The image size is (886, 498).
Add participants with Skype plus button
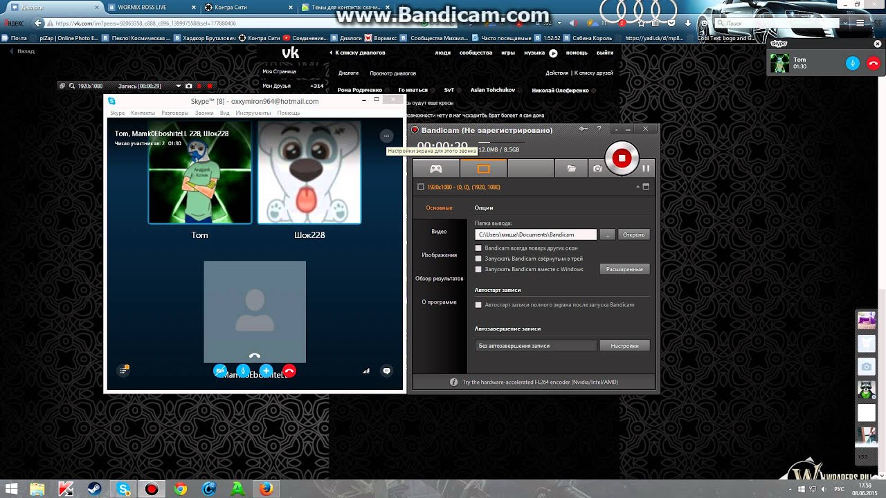[x=266, y=371]
